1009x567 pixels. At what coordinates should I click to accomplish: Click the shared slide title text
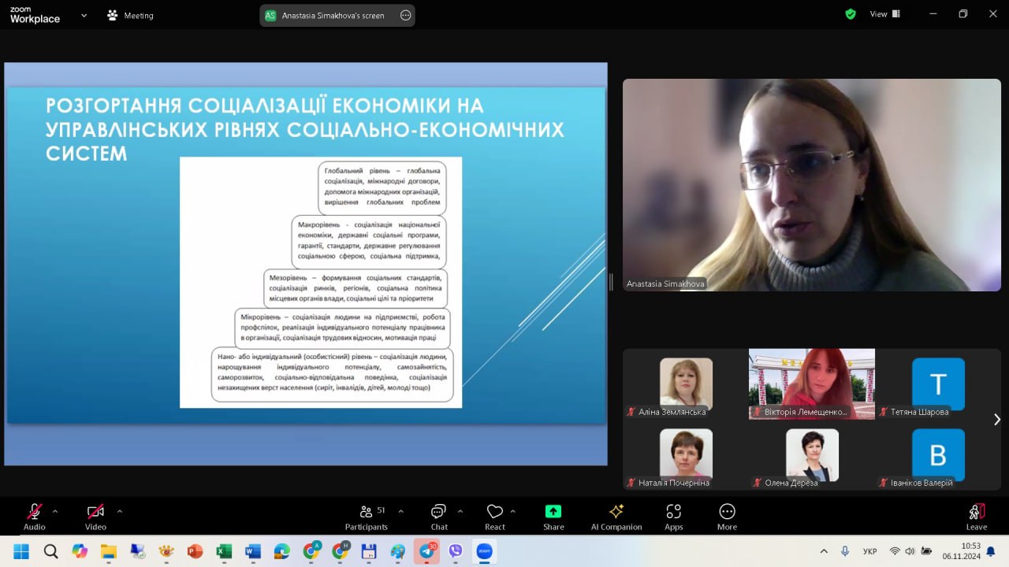(x=305, y=129)
